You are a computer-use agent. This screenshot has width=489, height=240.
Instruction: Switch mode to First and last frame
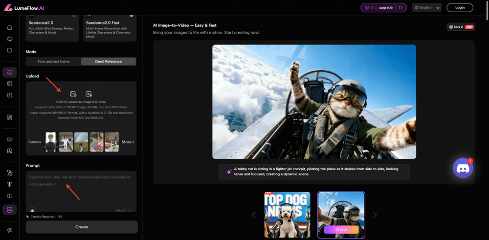point(54,61)
